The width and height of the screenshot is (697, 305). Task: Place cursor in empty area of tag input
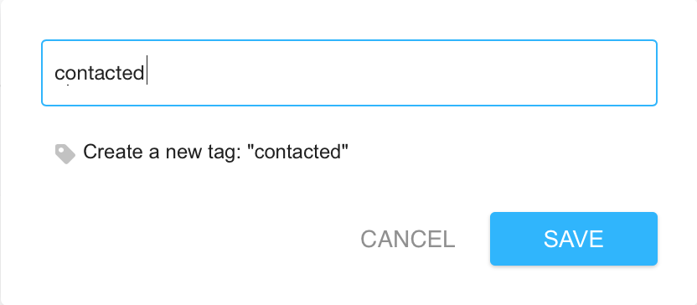400,73
